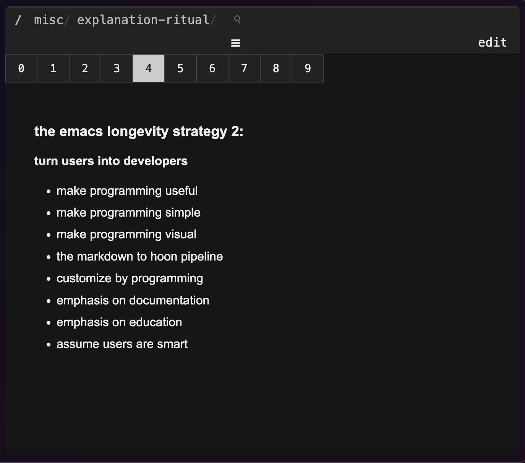This screenshot has height=463, width=525.
Task: Click the assume users are smart bullet
Action: (122, 344)
